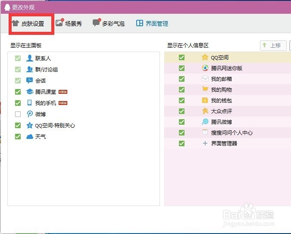Switch to the 场景秀 tab

tap(69, 23)
